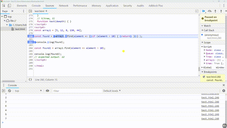Collapse the top frame tree node
The width and height of the screenshot is (227, 128).
pyautogui.click(x=2, y=16)
